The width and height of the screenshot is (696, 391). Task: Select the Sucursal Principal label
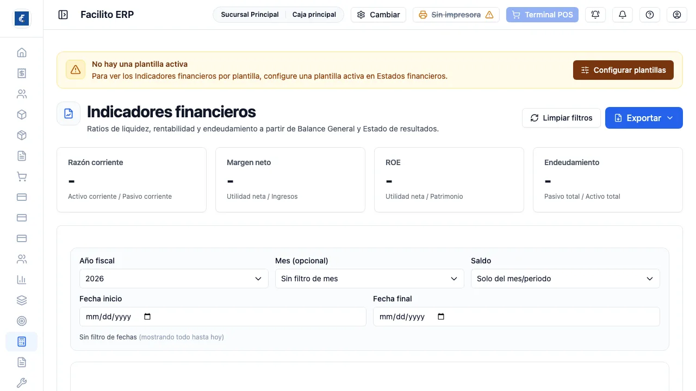[x=250, y=15]
